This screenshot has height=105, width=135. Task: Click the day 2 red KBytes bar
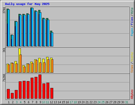(x=12, y=96)
